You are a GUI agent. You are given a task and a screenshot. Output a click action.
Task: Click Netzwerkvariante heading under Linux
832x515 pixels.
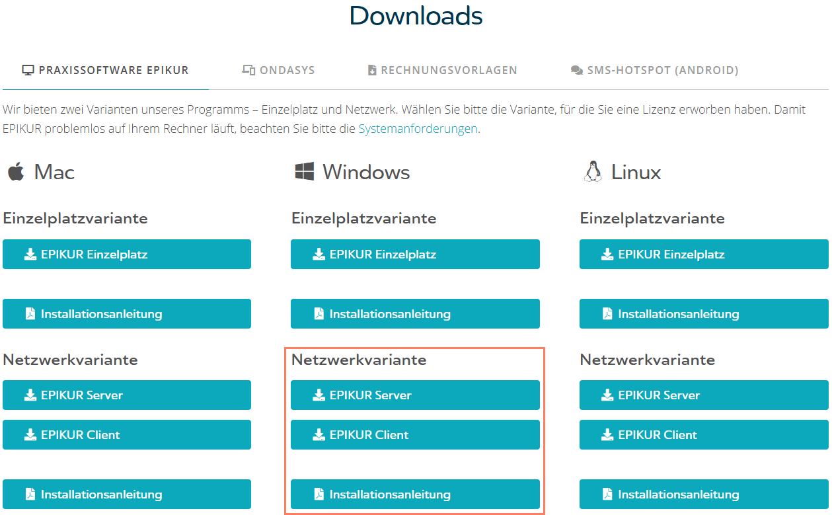pos(648,360)
